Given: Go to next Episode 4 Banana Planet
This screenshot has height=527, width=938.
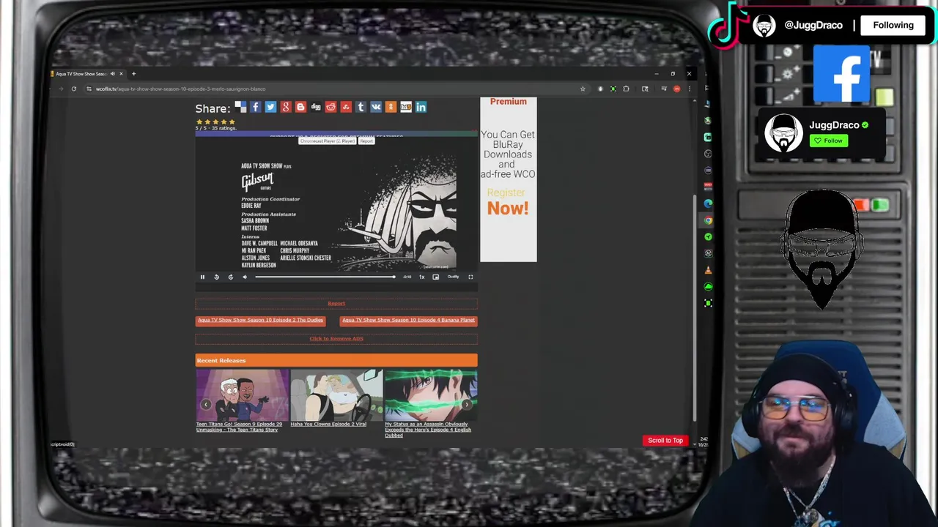Looking at the screenshot, I should click(x=408, y=320).
